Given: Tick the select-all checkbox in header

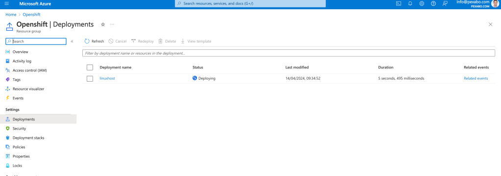Looking at the screenshot, I should [90, 67].
